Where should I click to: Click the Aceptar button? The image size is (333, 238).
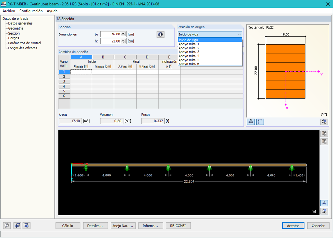point(293,226)
